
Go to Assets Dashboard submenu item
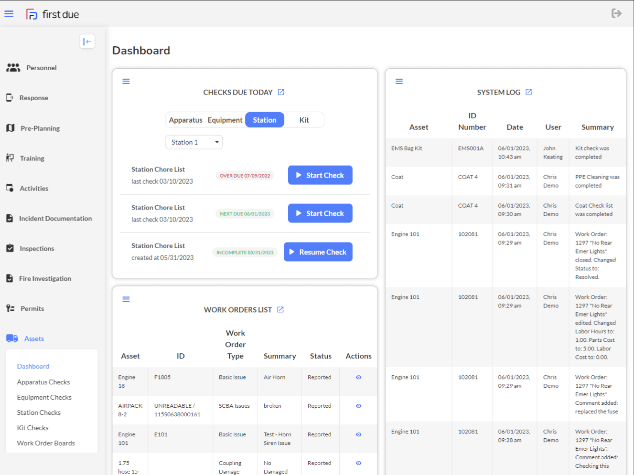pos(33,366)
